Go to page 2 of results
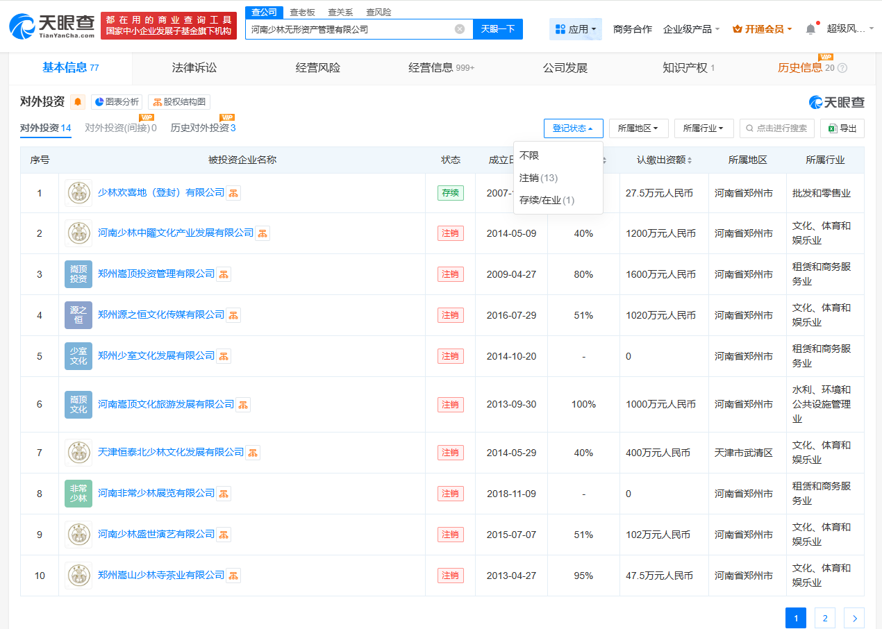The width and height of the screenshot is (882, 629). (x=824, y=618)
